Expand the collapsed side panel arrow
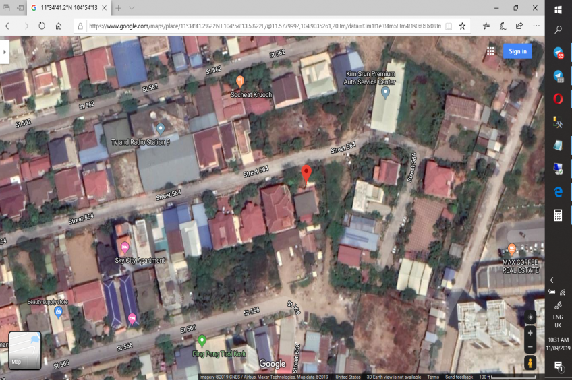The width and height of the screenshot is (572, 380). (5, 51)
